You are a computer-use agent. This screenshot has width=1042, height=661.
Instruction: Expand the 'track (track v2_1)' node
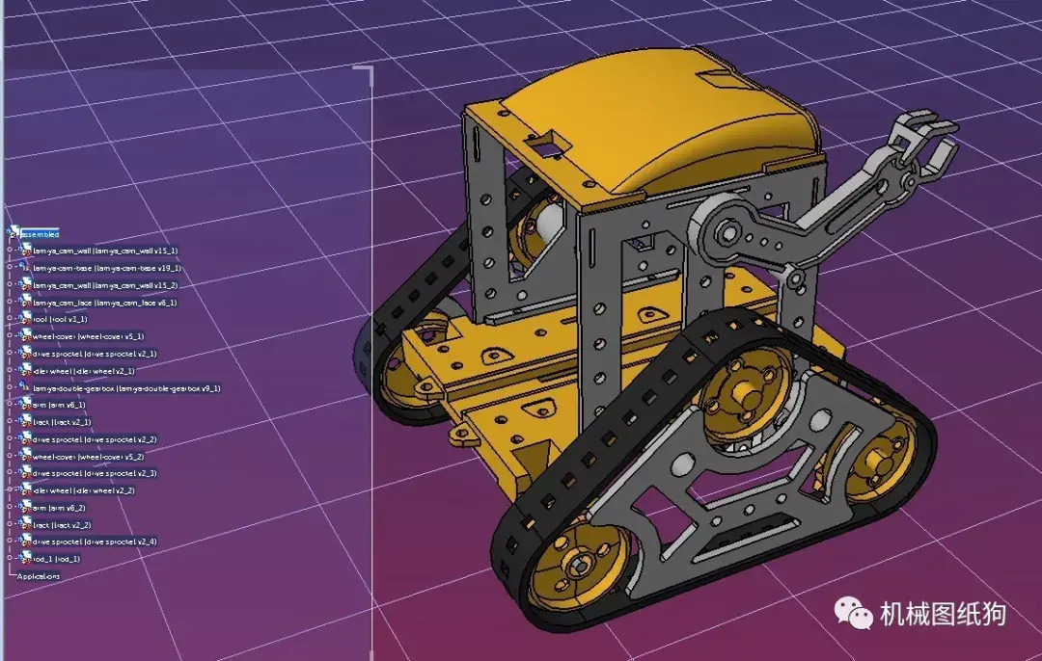click(8, 421)
